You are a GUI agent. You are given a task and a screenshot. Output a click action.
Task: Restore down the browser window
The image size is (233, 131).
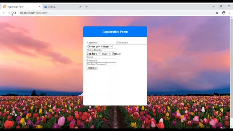[221, 7]
